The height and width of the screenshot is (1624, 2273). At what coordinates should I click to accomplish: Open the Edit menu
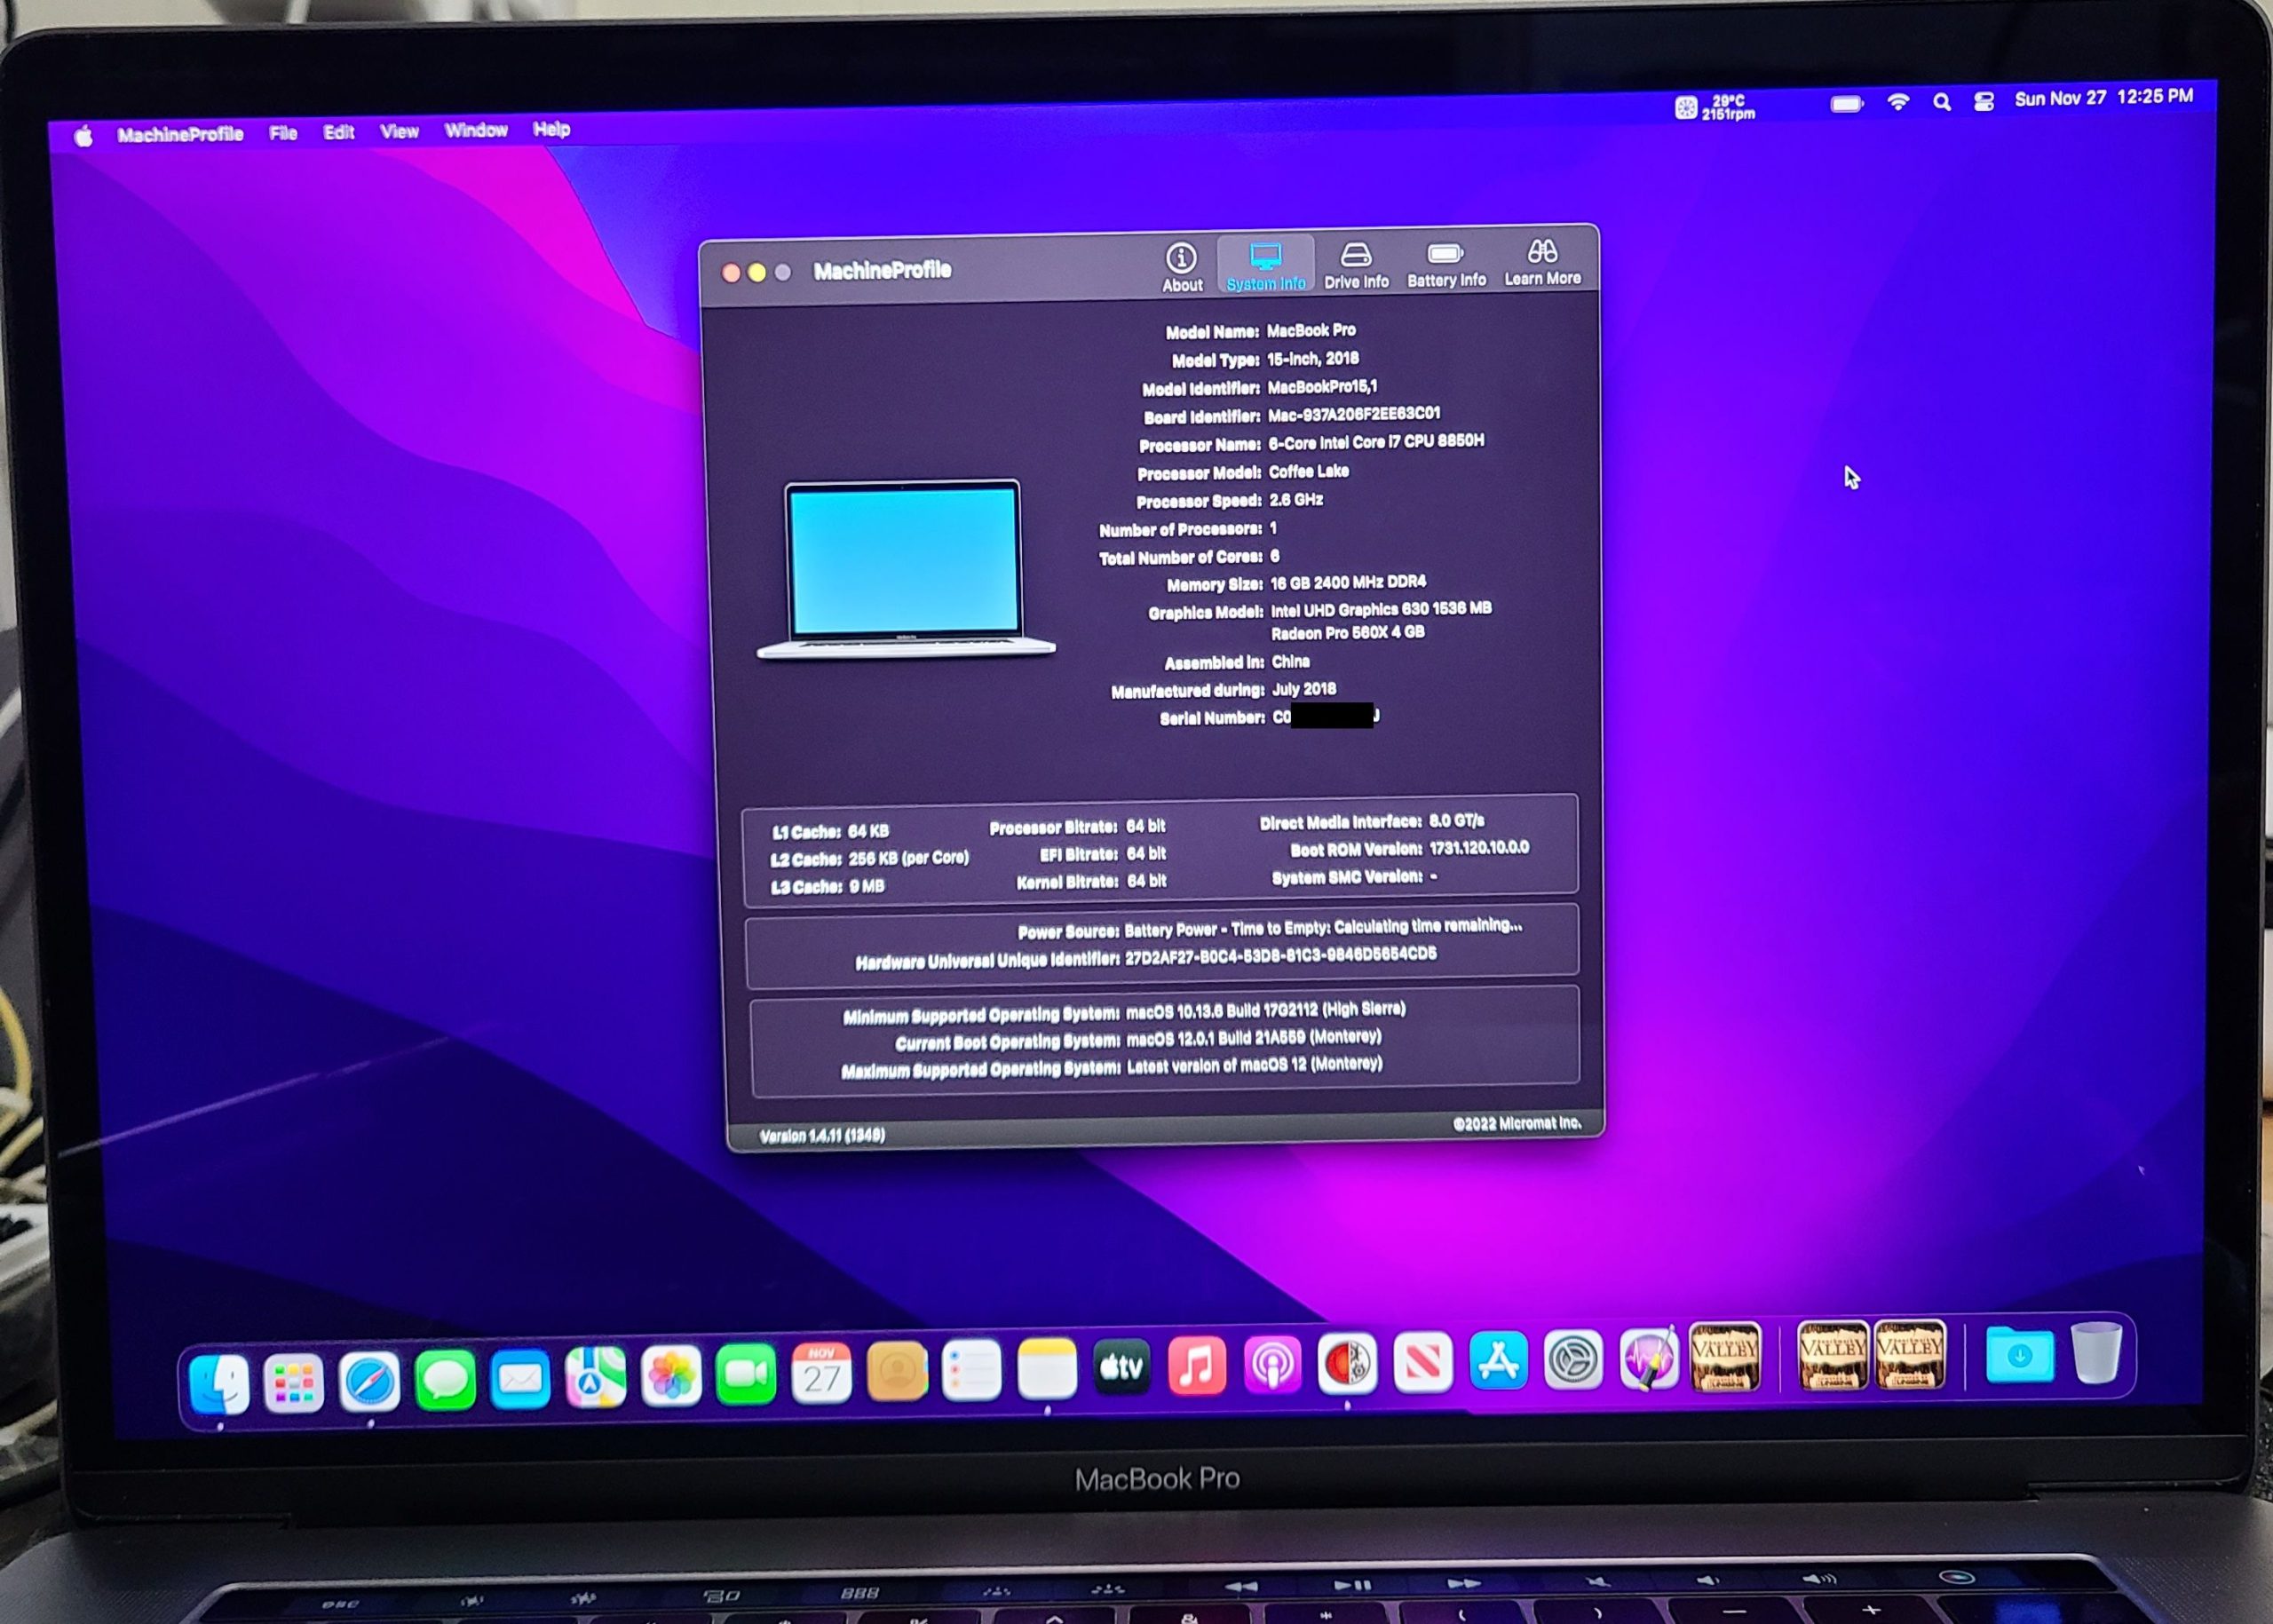point(339,132)
